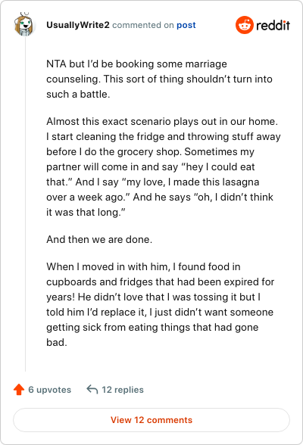This screenshot has width=303, height=445.
Task: Click the UsuallyWrite2 avatar image
Action: click(x=25, y=25)
